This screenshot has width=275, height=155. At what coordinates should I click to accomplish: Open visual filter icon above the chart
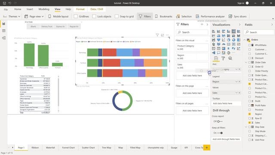click(157, 35)
